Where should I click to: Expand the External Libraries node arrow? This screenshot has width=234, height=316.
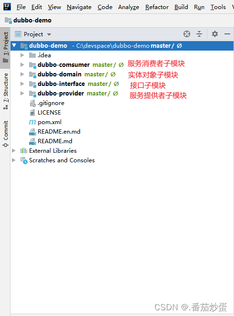pos(14,151)
